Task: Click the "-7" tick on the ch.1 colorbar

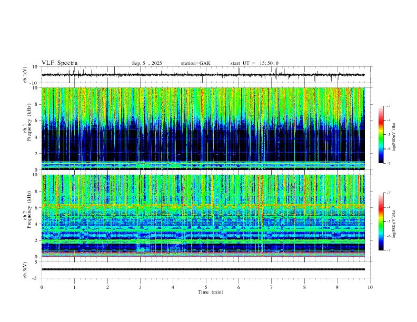Action: click(388, 163)
